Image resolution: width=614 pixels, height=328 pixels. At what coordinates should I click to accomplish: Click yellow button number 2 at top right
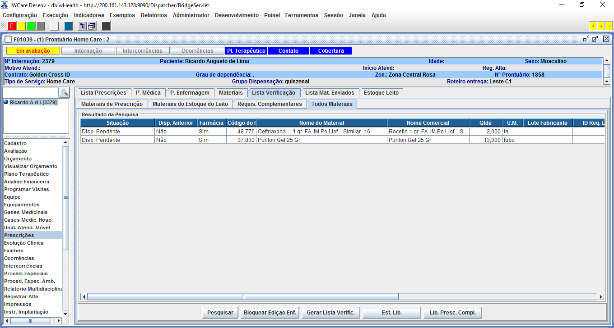click(x=601, y=26)
